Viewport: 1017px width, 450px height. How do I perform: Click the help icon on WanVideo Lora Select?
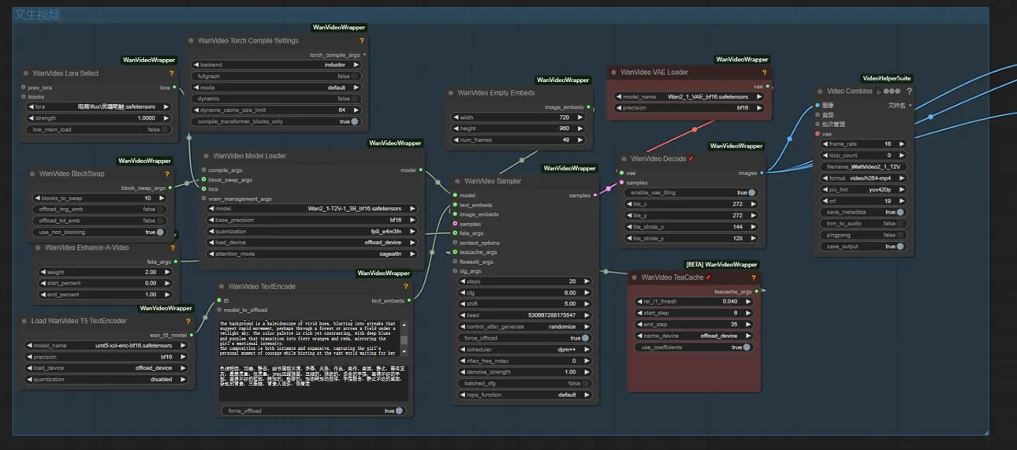[171, 73]
